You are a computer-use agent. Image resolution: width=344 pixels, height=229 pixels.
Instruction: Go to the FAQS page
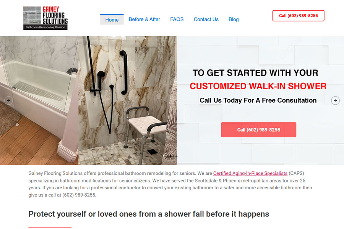[x=177, y=19]
